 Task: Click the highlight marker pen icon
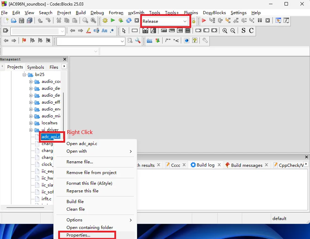pyautogui.click(x=89, y=30)
